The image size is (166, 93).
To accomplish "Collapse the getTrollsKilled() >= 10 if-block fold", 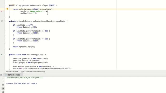I will 5,39.
